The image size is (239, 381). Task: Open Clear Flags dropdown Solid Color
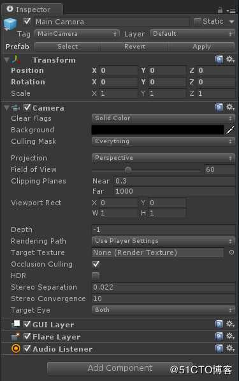(x=163, y=118)
